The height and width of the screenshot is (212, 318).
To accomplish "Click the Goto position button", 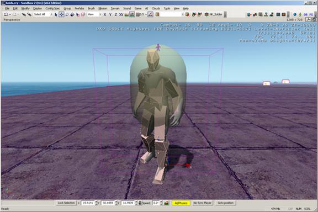I will coord(225,203).
